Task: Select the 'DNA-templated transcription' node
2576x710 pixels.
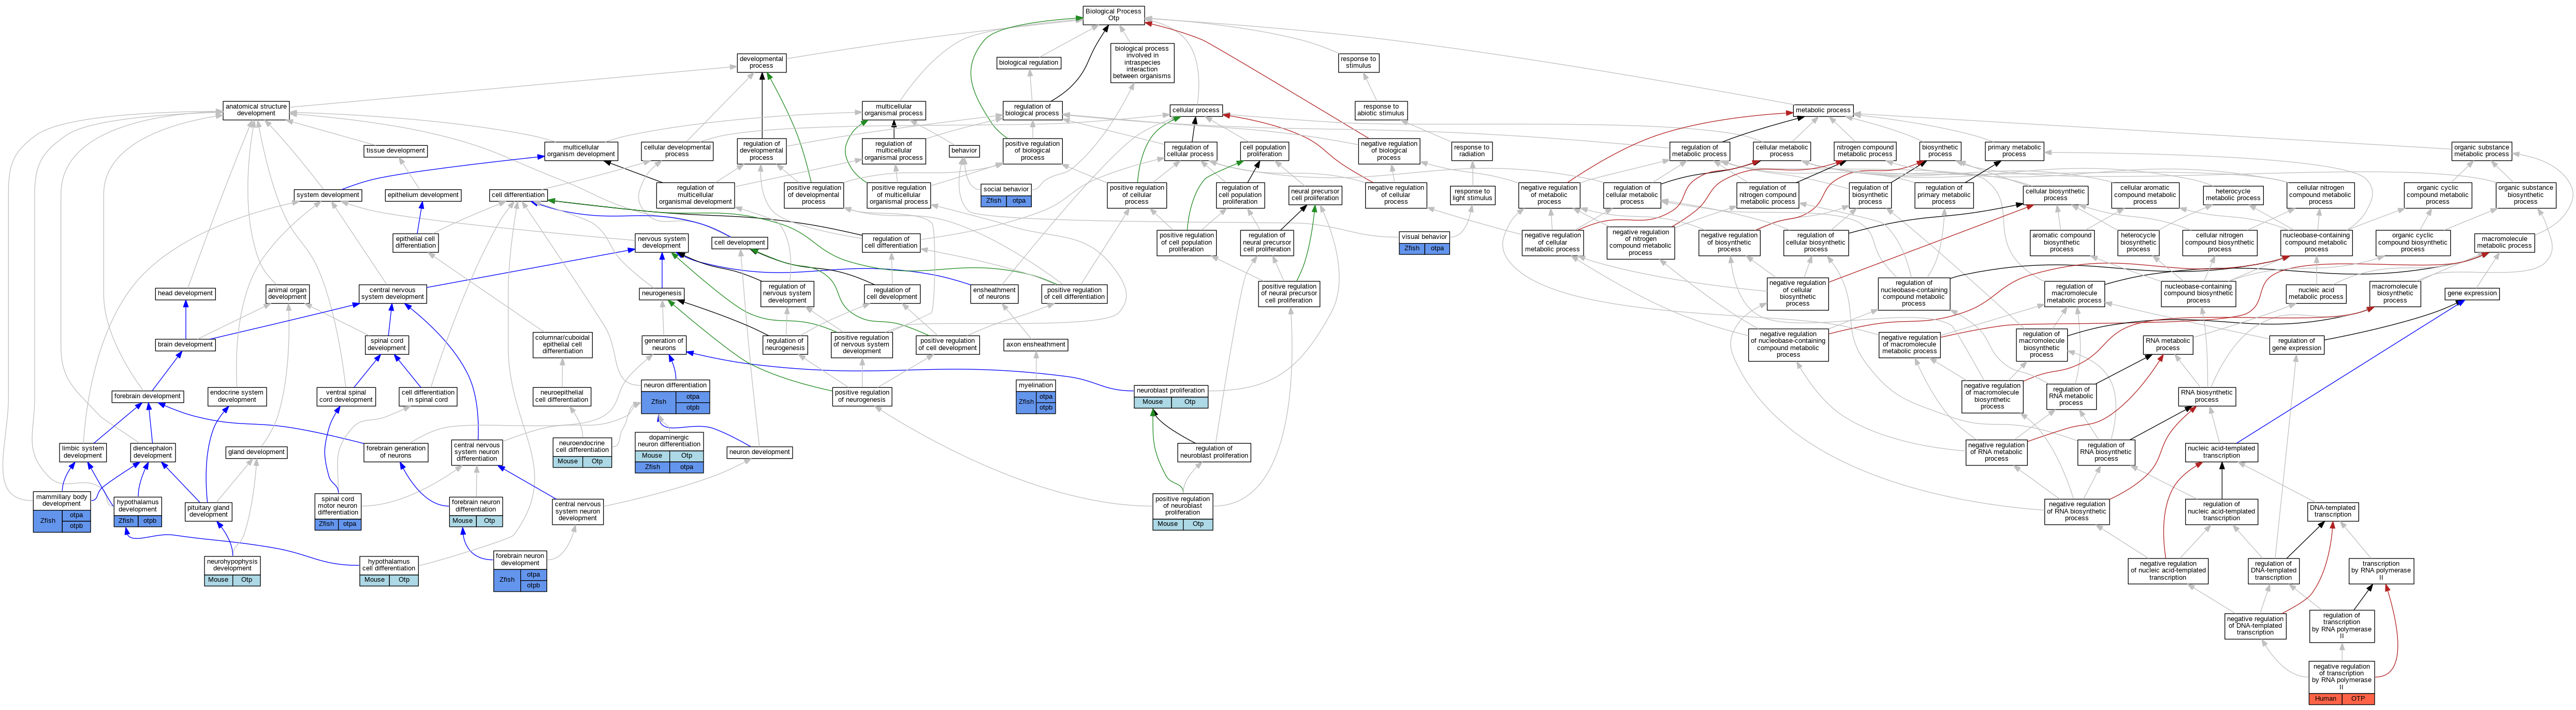Action: point(2332,511)
